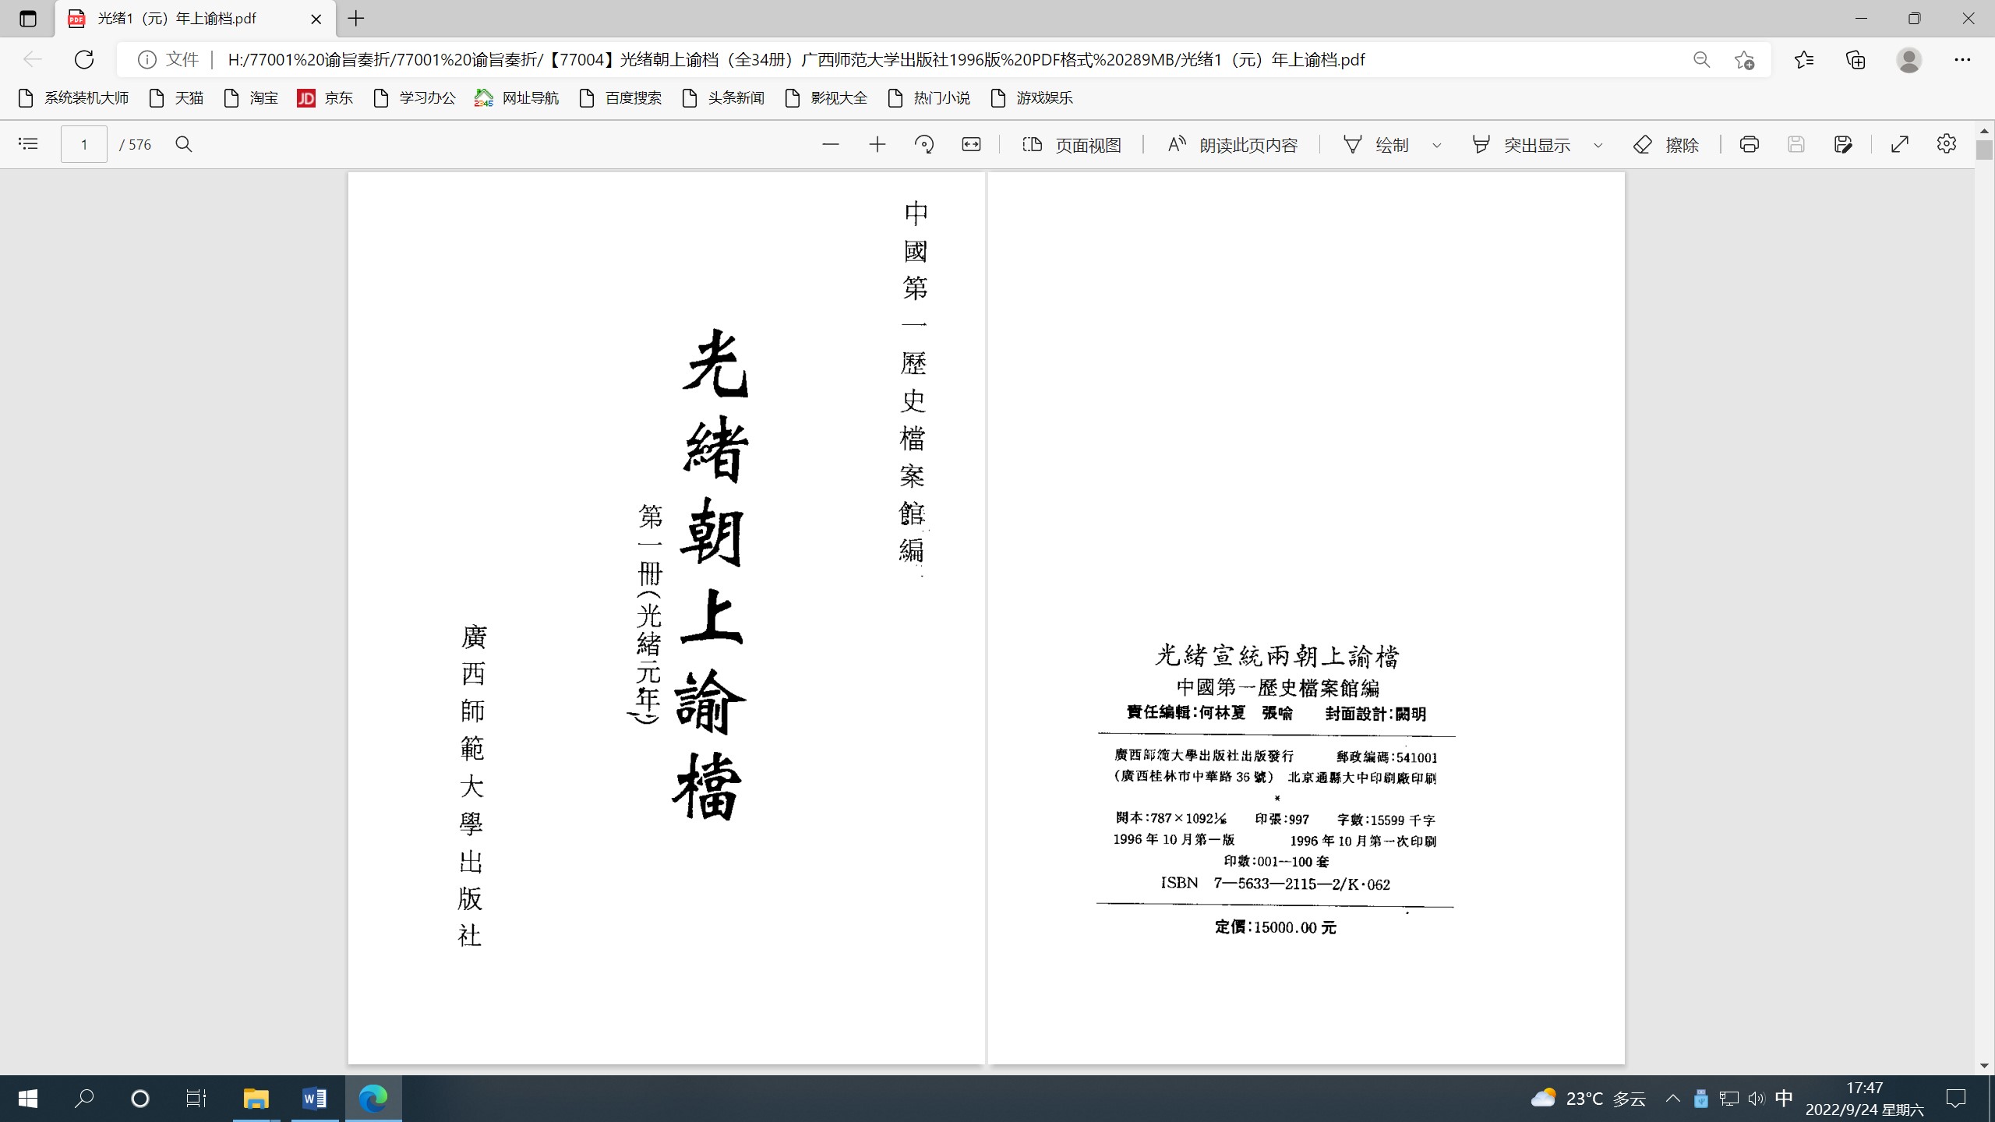Zoom in the PDF page
Screen dimensions: 1995x1122
coord(877,144)
